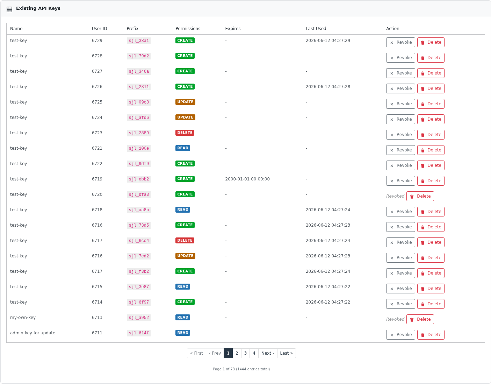Viewport: 491px width, 384px height.
Task: Click the READ badge for sjl_100e
Action: tap(183, 148)
